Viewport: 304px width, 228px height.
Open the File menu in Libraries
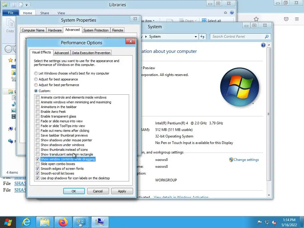(11, 13)
